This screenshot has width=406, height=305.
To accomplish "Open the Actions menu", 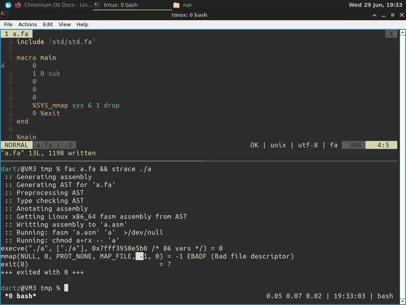I will (x=27, y=24).
